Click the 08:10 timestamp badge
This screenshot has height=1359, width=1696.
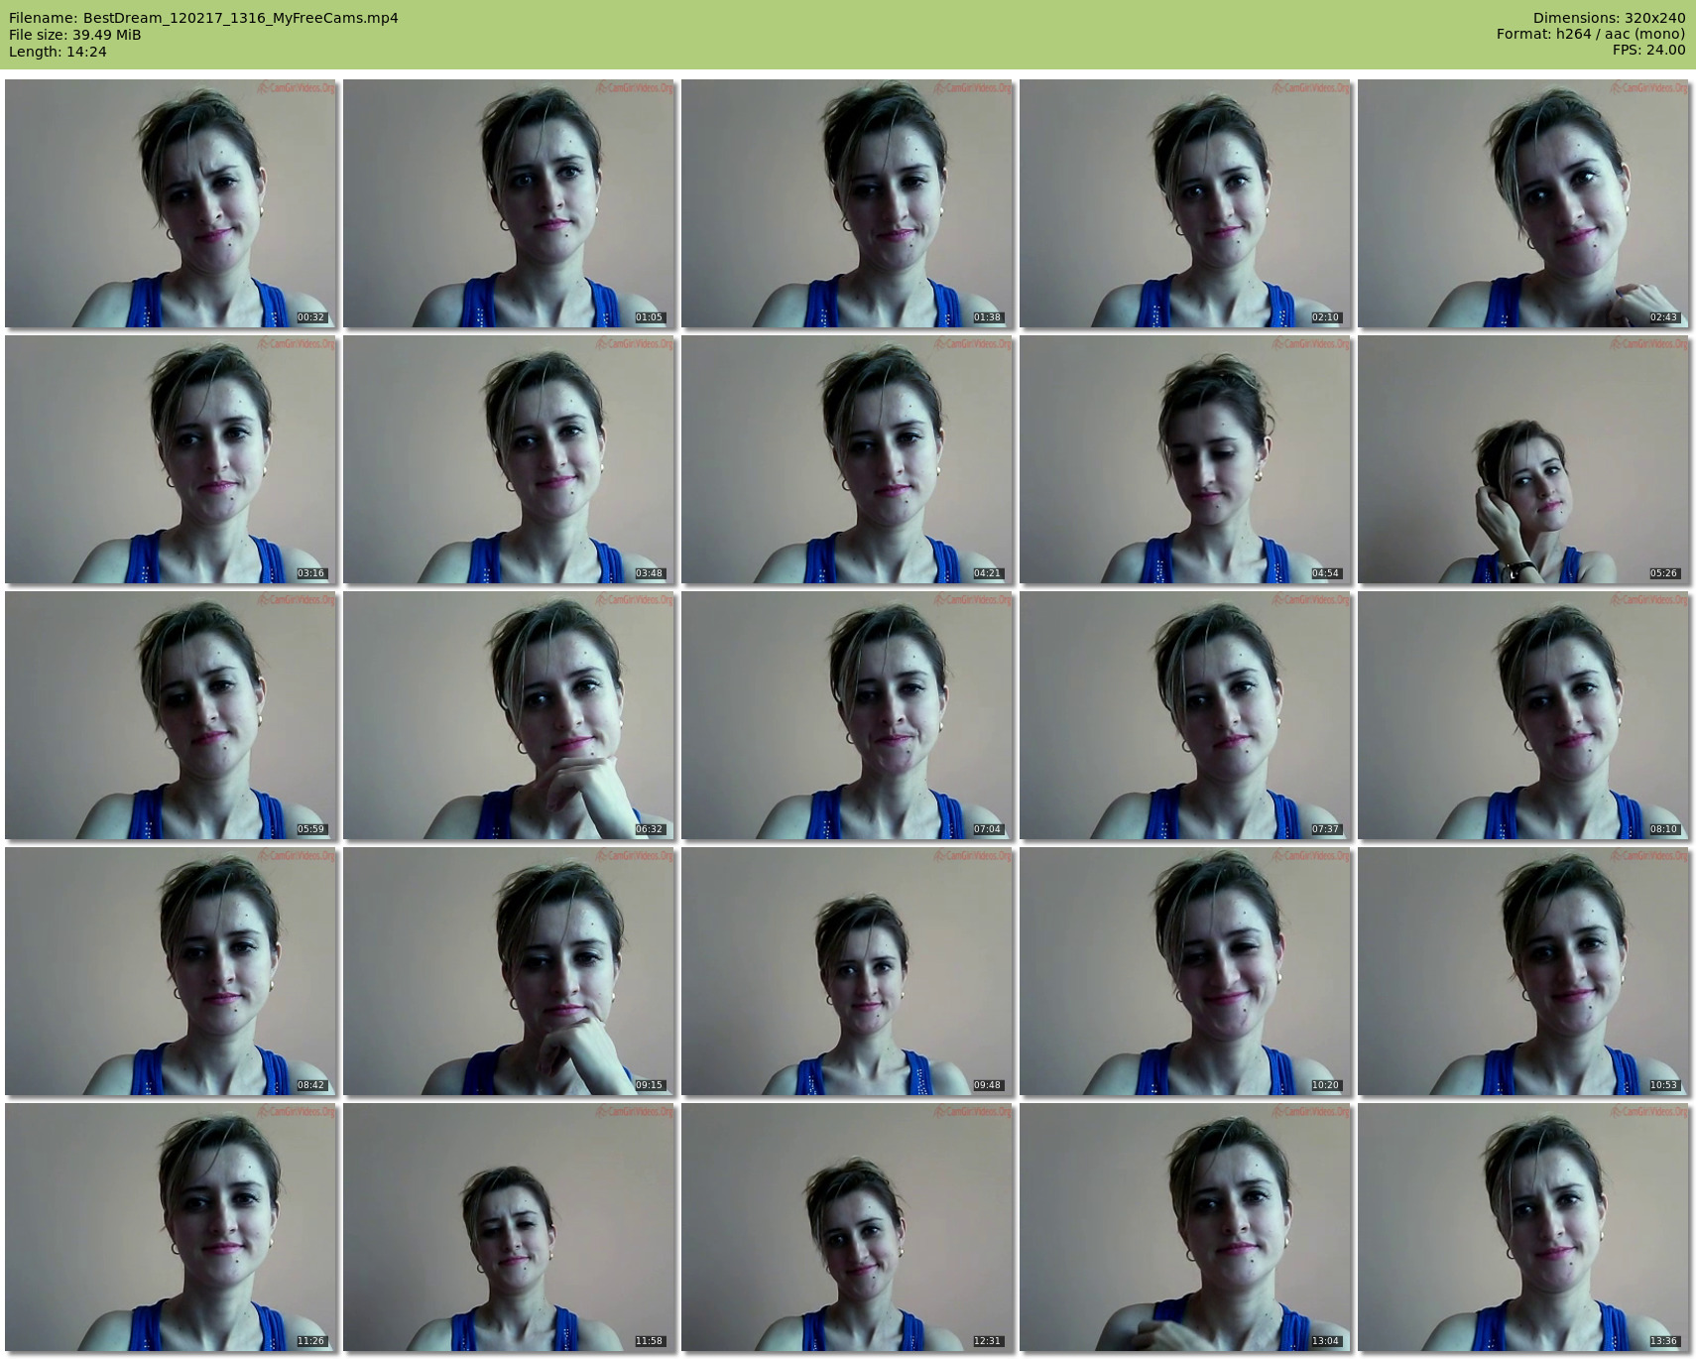(x=1663, y=829)
